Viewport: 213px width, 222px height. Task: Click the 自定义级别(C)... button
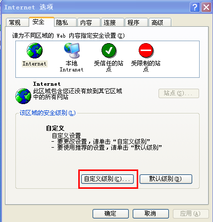[x=107, y=179]
